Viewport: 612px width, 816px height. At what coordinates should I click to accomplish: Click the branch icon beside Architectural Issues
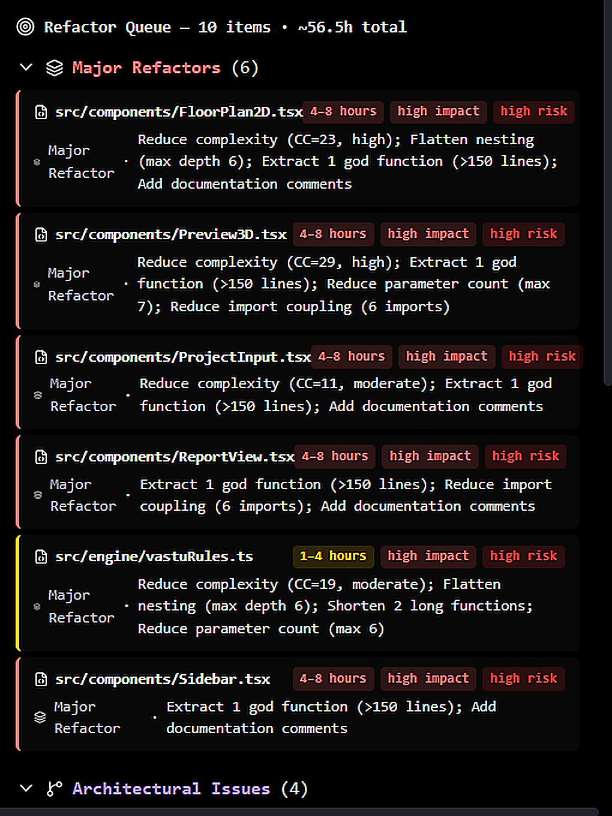[55, 788]
